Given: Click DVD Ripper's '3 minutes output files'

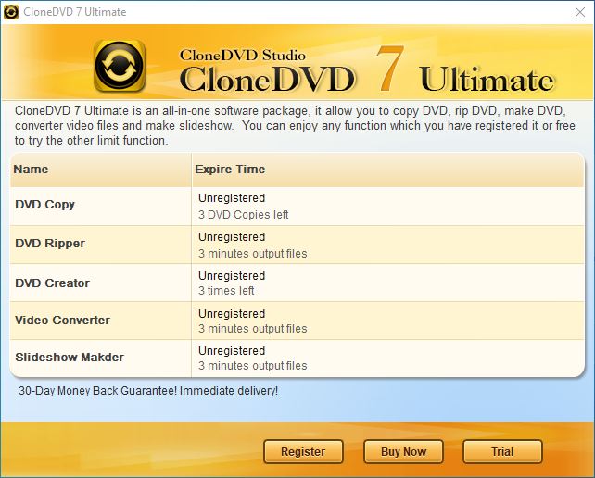Looking at the screenshot, I should 253,254.
